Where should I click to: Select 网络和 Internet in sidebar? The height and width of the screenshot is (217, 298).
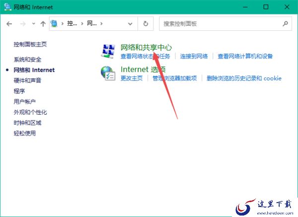pyautogui.click(x=34, y=70)
